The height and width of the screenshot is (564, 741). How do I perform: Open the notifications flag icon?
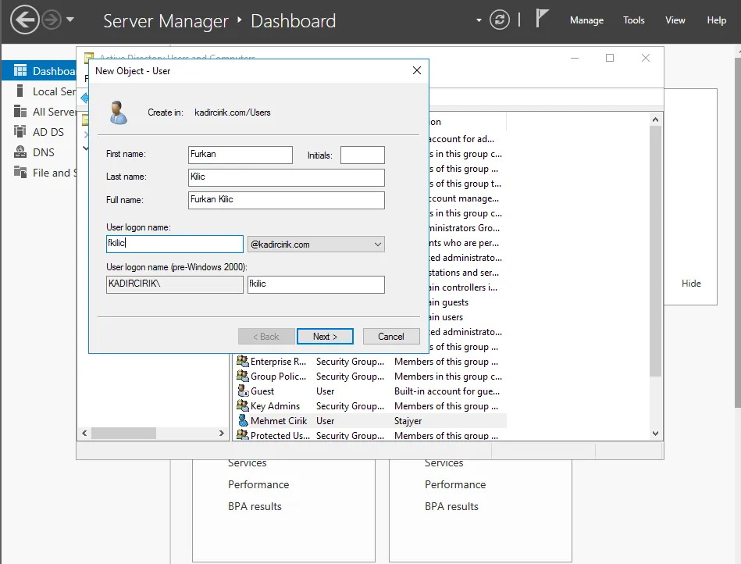coord(542,19)
